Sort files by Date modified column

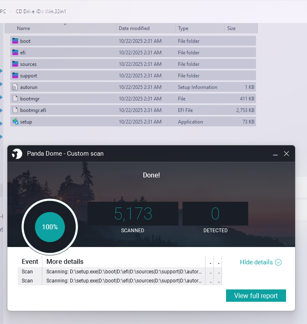tap(145, 28)
